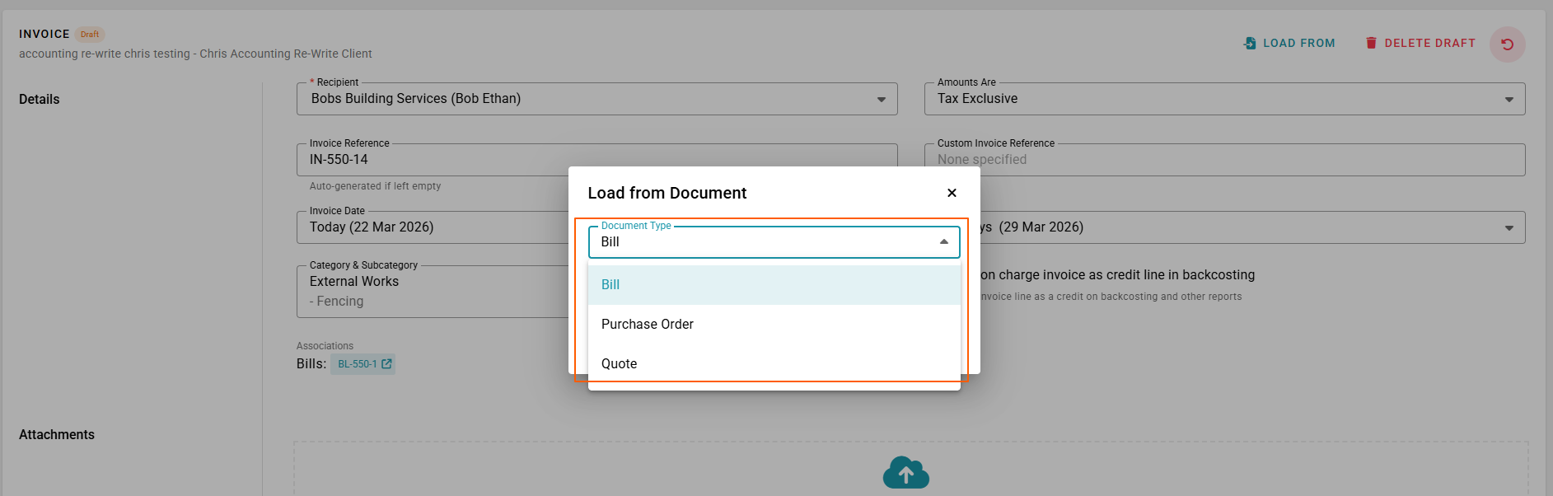Screen dimensions: 1553x496
Task: Close the Load from Document dialog
Action: point(952,193)
